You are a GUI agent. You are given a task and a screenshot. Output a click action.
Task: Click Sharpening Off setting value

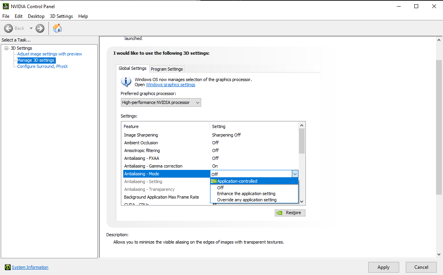click(x=226, y=135)
